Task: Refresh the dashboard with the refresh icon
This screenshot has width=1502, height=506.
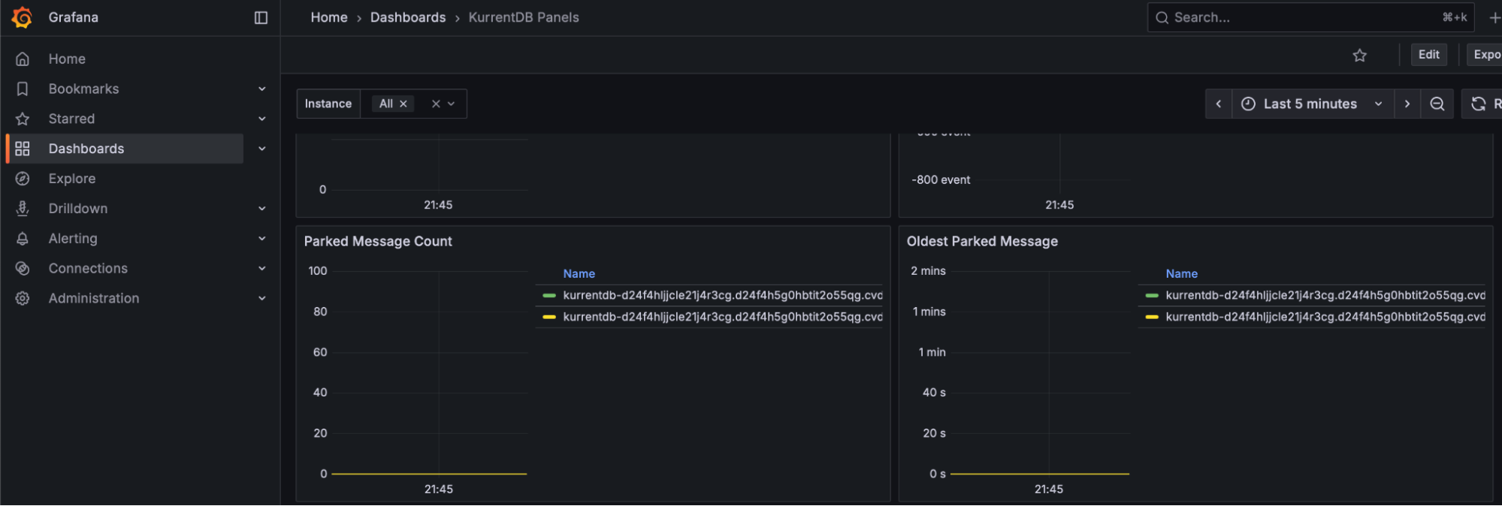Action: (1478, 104)
